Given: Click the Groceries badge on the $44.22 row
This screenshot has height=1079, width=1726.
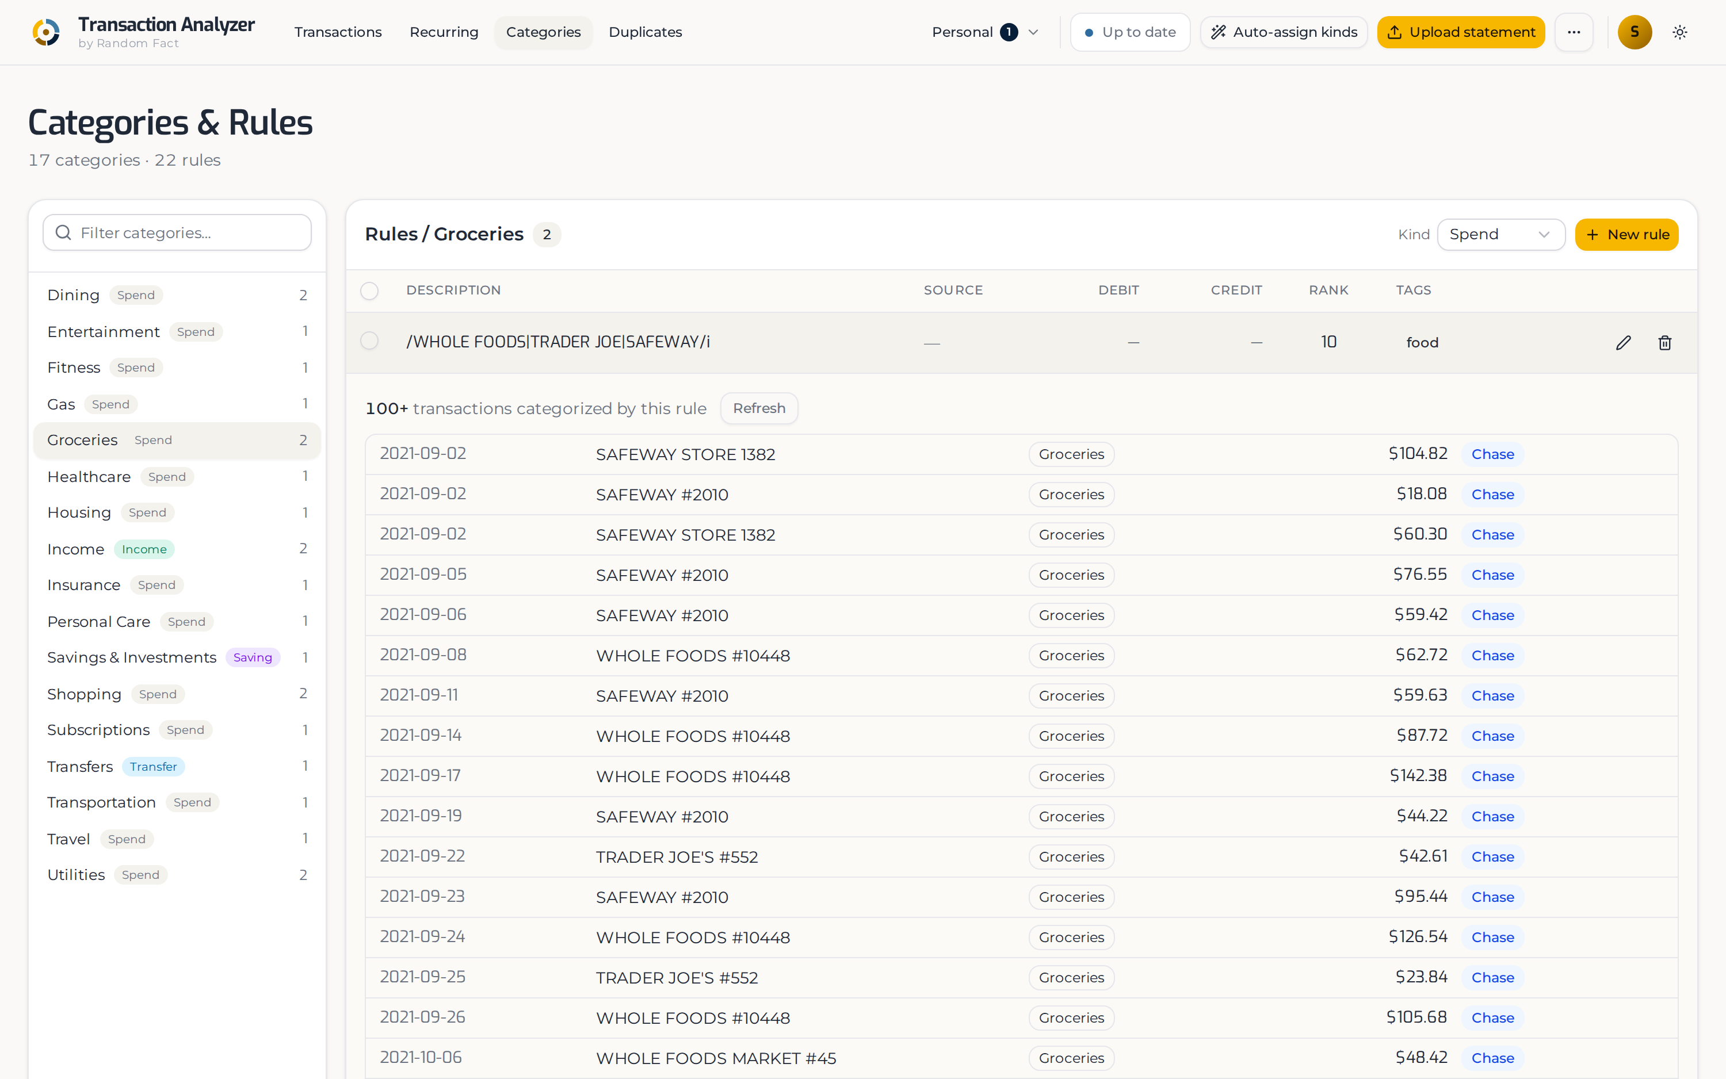Looking at the screenshot, I should pyautogui.click(x=1071, y=816).
